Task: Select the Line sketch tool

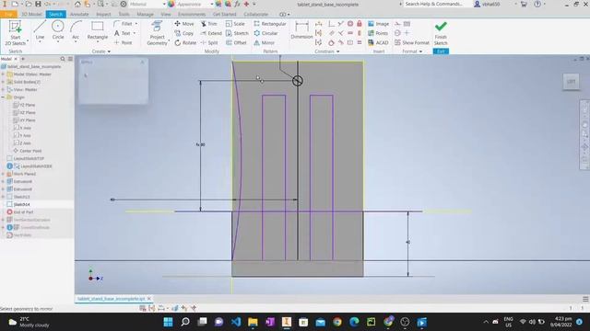Action: [x=40, y=30]
